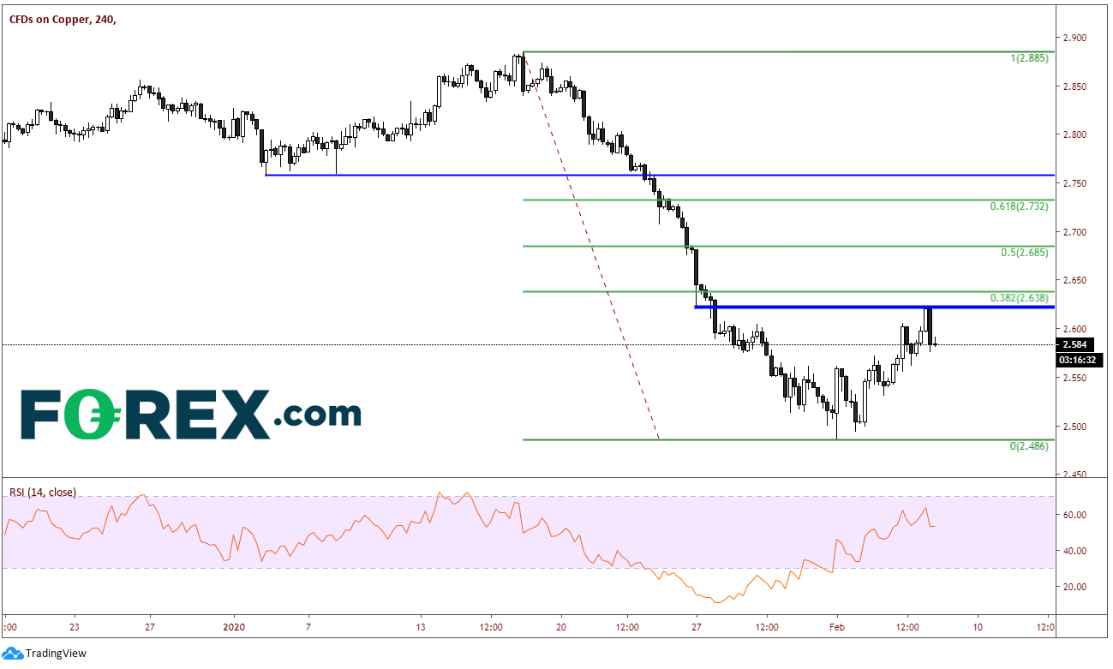Click the 2020 date label on time axis
Image resolution: width=1113 pixels, height=669 pixels.
[234, 626]
